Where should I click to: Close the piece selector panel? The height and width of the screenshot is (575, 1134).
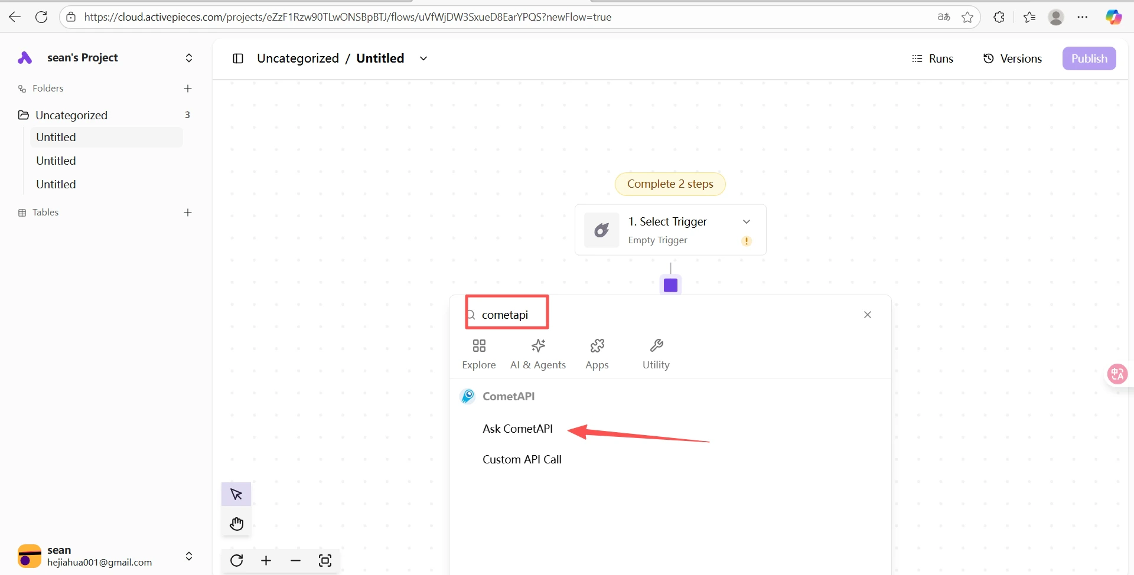click(868, 315)
